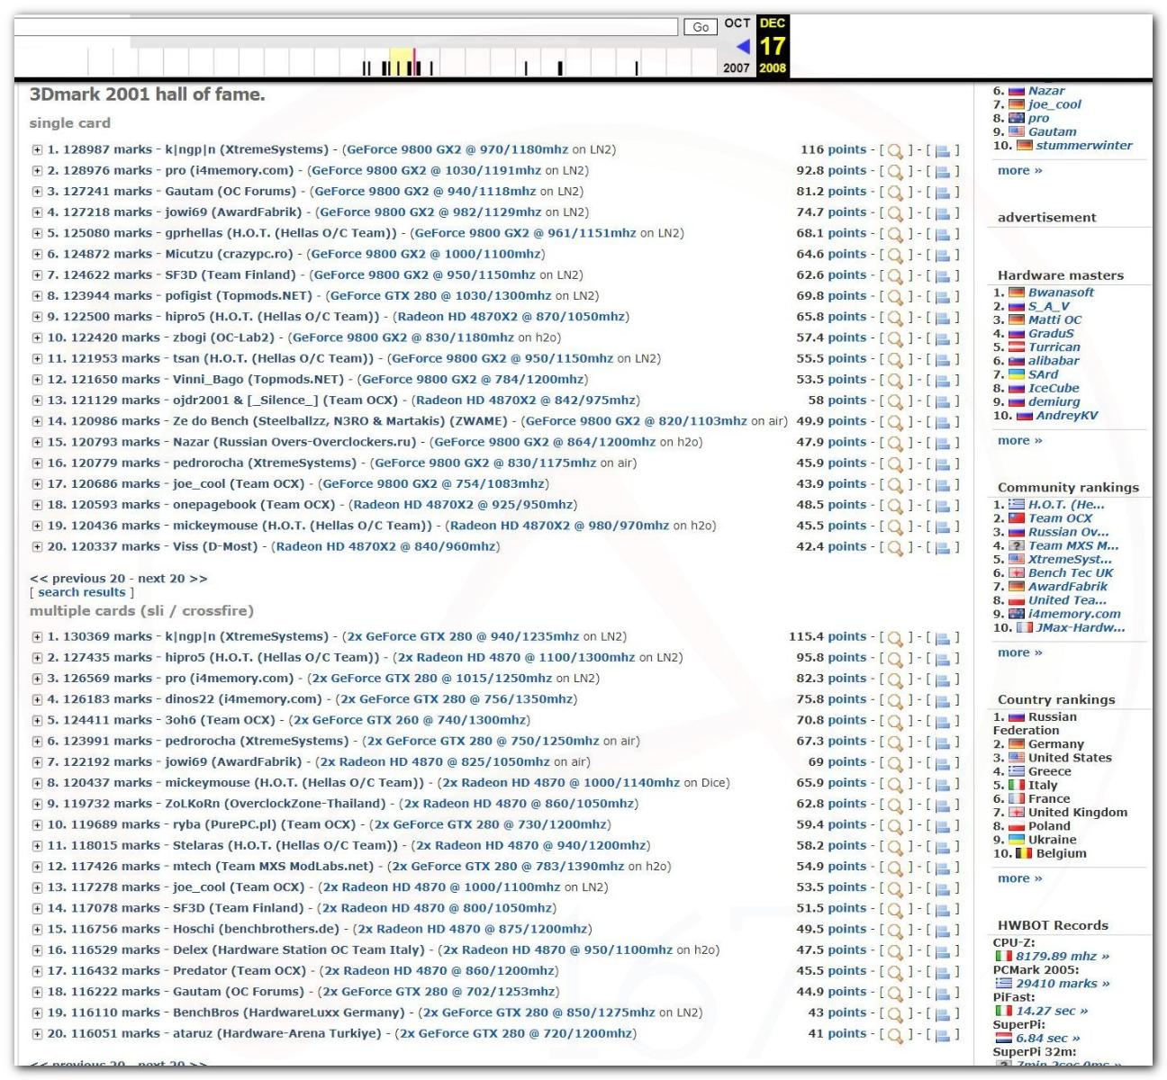Select the OCT month in Wayback toolbar

tap(737, 23)
